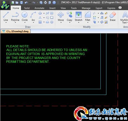Image resolution: width=128 pixels, height=121 pixels.
Task: Expand the Move dropdown arrow
Action: (61, 22)
